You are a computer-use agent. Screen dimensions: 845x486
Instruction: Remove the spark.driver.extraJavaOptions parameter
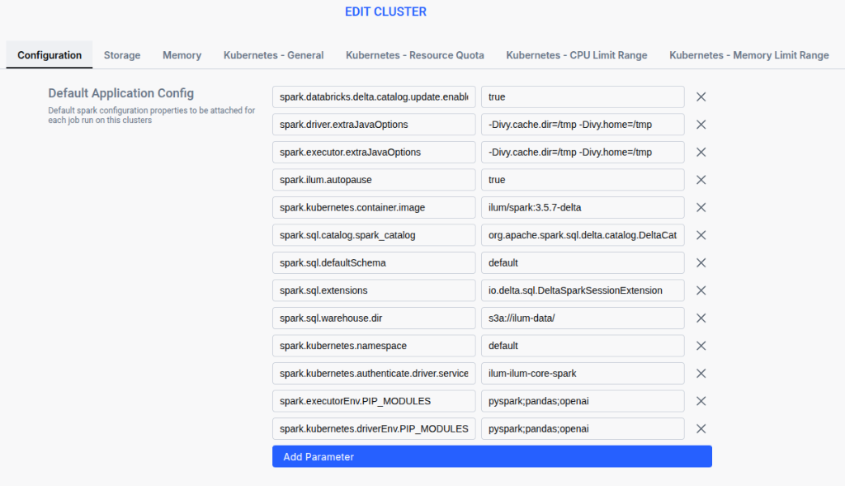pyautogui.click(x=701, y=124)
